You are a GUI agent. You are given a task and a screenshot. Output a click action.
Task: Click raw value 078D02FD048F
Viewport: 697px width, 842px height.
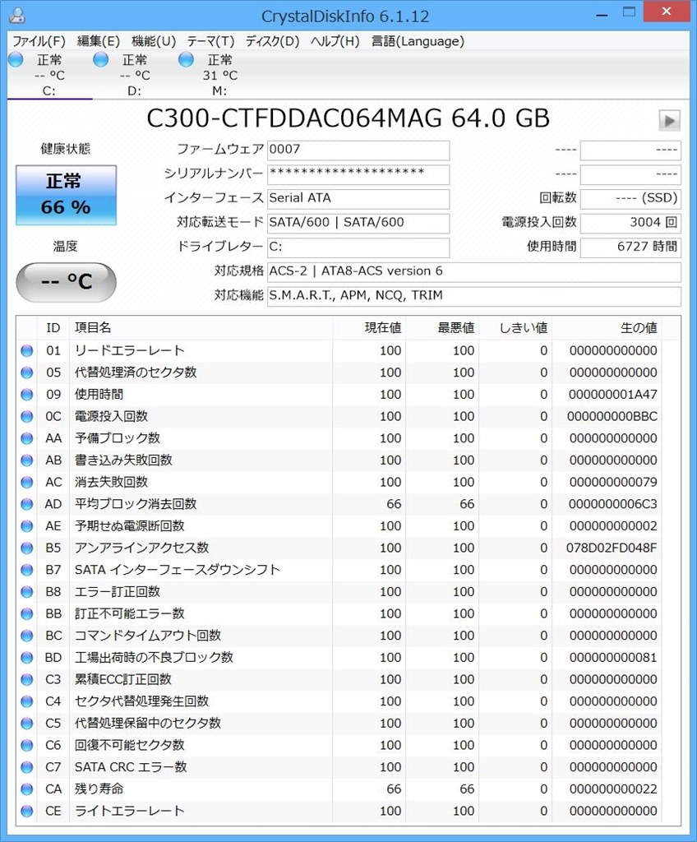612,548
